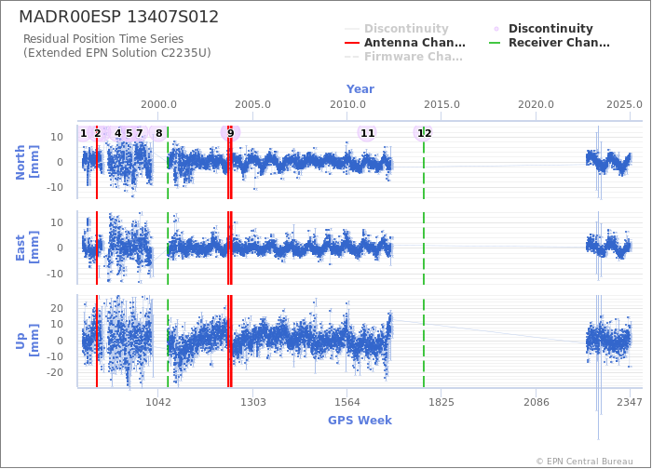Select discontinuity marker 8
The image size is (652, 469).
click(159, 133)
